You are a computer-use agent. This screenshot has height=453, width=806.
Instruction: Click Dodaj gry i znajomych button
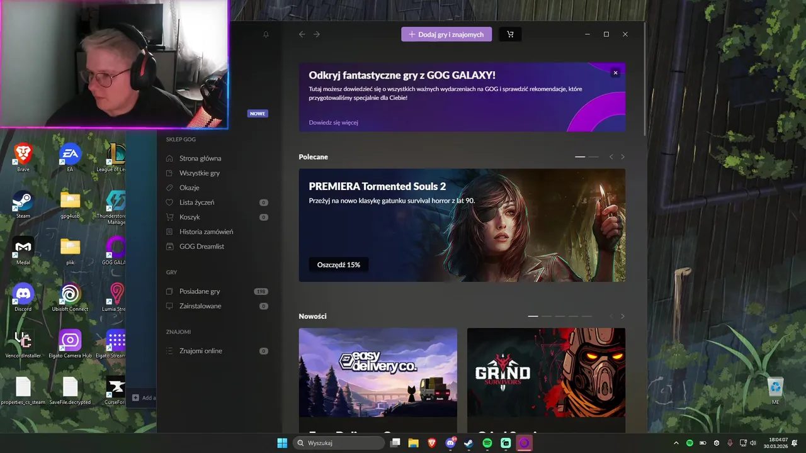click(446, 35)
